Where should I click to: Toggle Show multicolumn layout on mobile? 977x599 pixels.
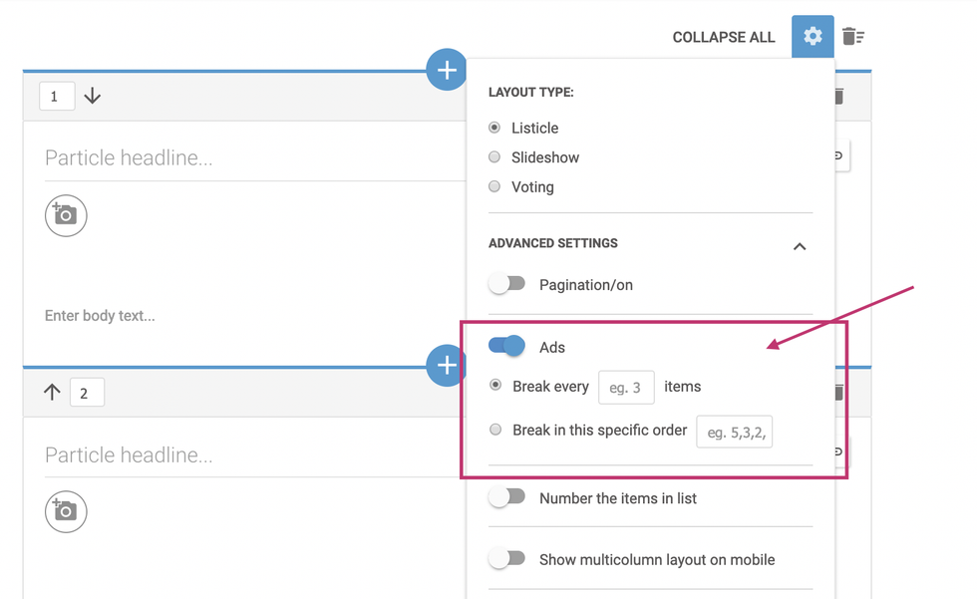pyautogui.click(x=507, y=559)
